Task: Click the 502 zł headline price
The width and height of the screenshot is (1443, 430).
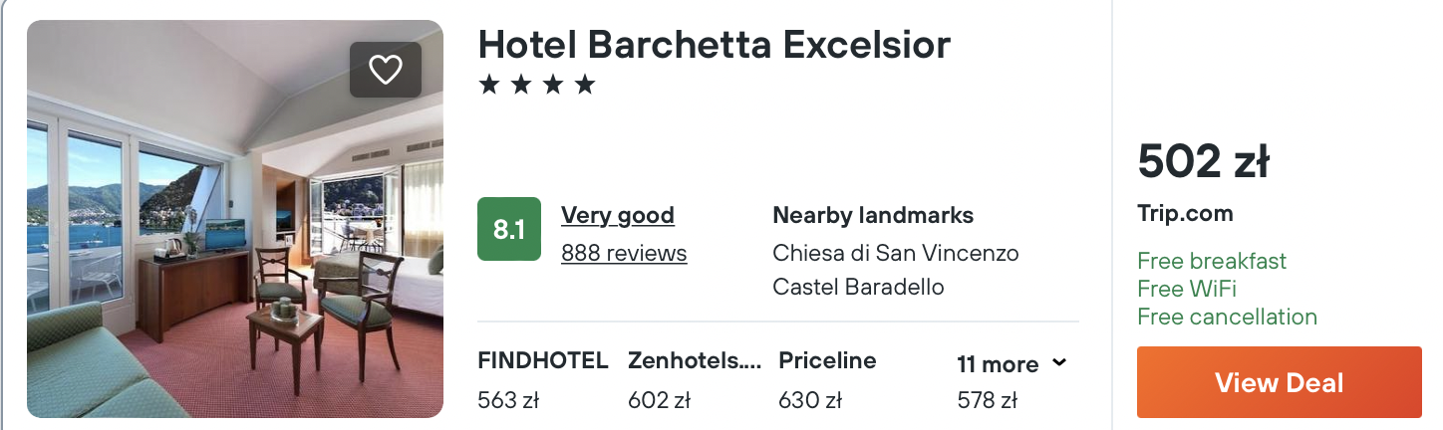Action: [1203, 161]
